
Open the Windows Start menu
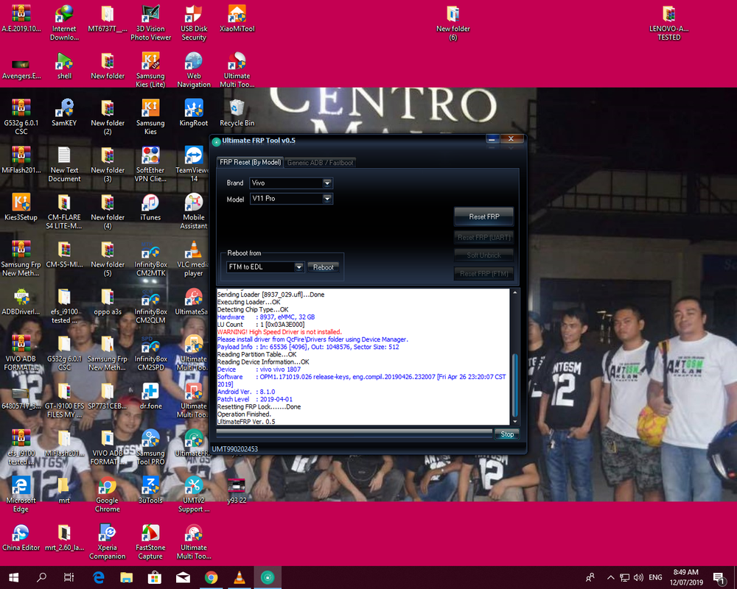point(13,577)
